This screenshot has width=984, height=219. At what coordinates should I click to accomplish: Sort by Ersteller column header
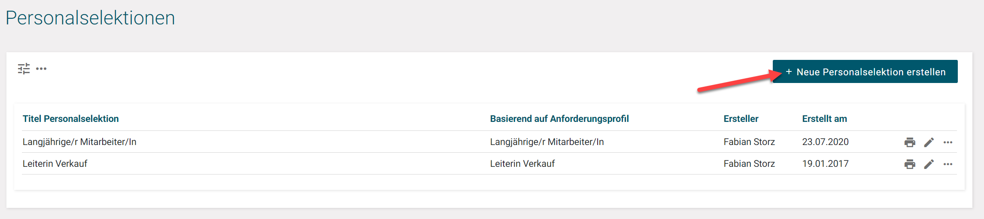tap(741, 119)
